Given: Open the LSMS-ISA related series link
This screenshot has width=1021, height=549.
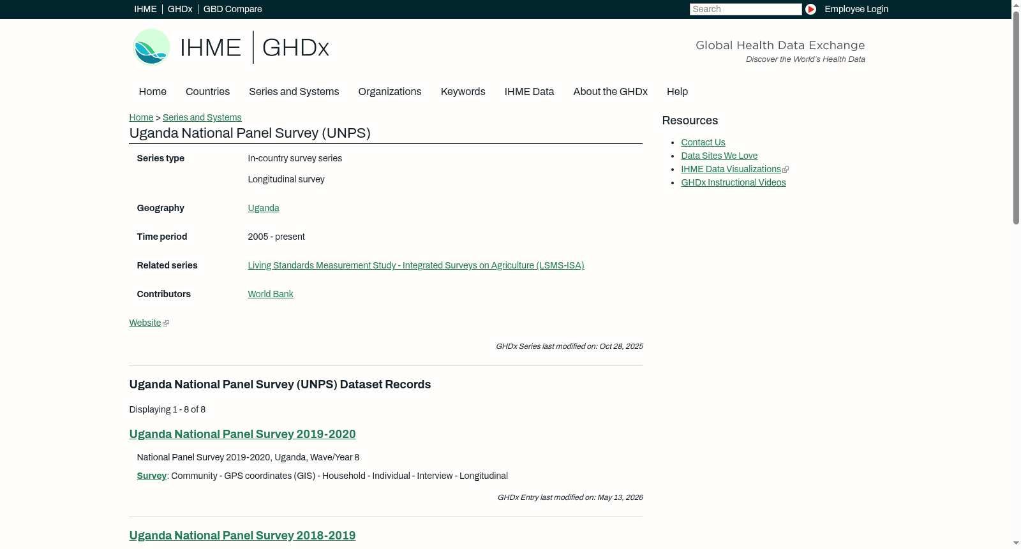Looking at the screenshot, I should point(416,265).
